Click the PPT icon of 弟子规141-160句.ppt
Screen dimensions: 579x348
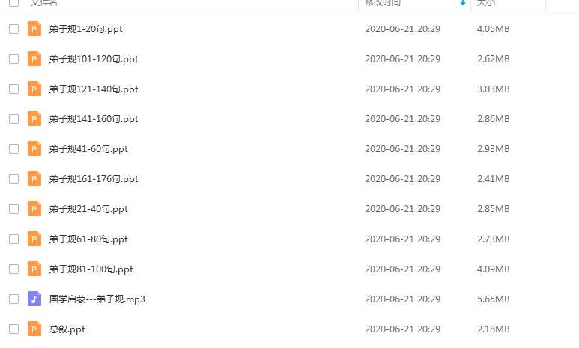pos(34,118)
